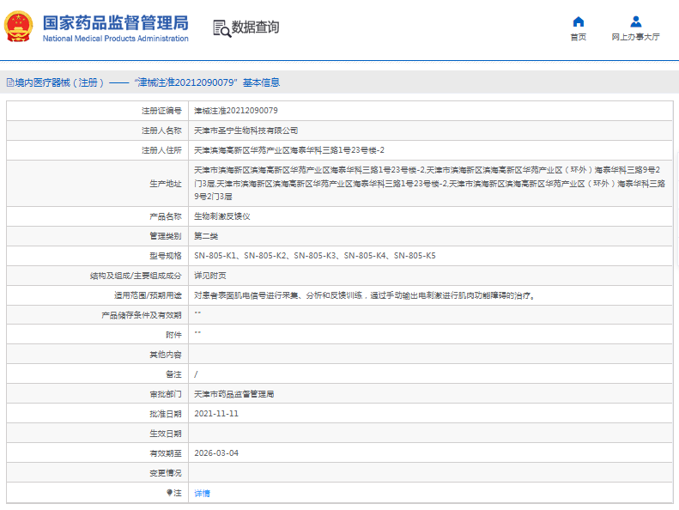Click the user icon above 网上办事大厅
This screenshot has width=679, height=510.
635,21
